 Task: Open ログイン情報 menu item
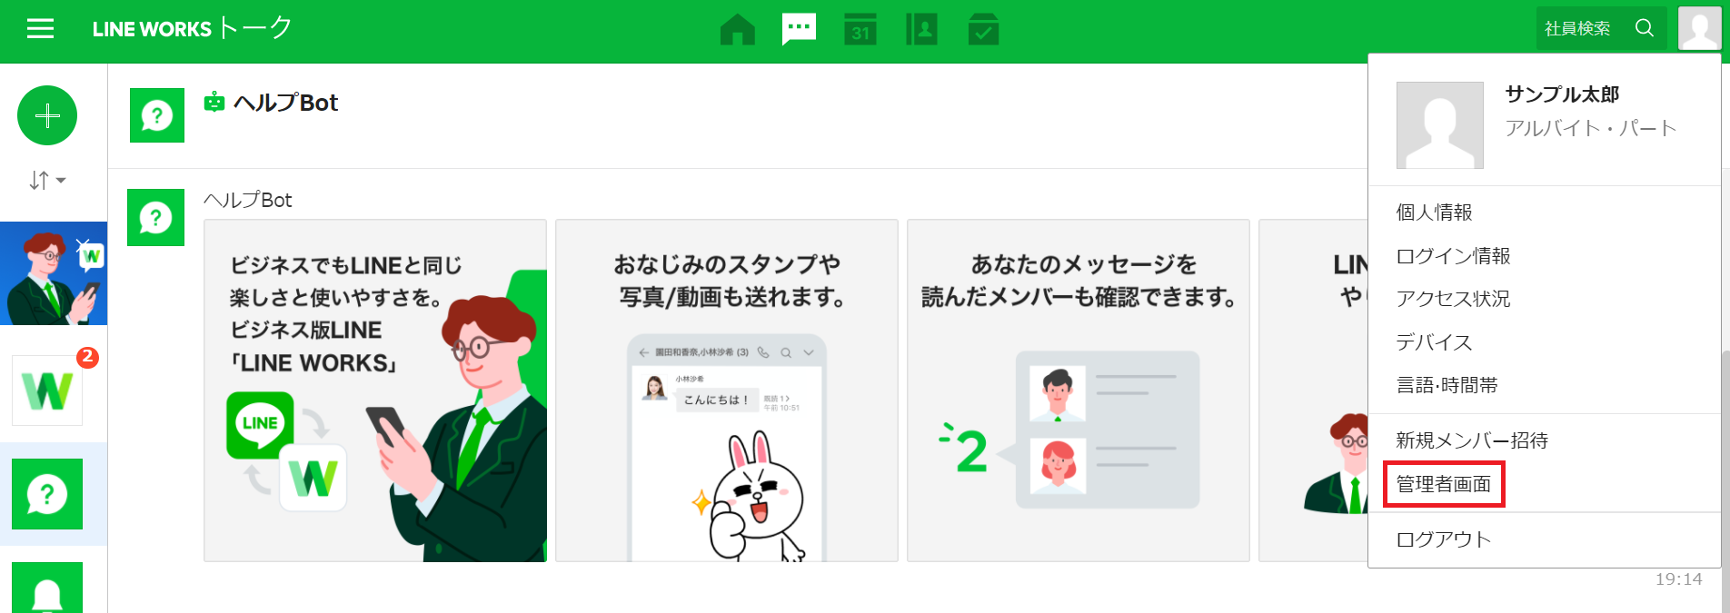(x=1453, y=256)
